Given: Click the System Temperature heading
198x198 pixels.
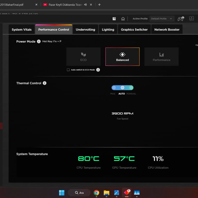Looking at the screenshot, I should point(32,154).
